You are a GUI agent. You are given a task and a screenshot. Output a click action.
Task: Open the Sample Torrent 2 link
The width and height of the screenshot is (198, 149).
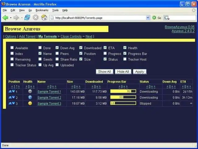tap(49, 97)
